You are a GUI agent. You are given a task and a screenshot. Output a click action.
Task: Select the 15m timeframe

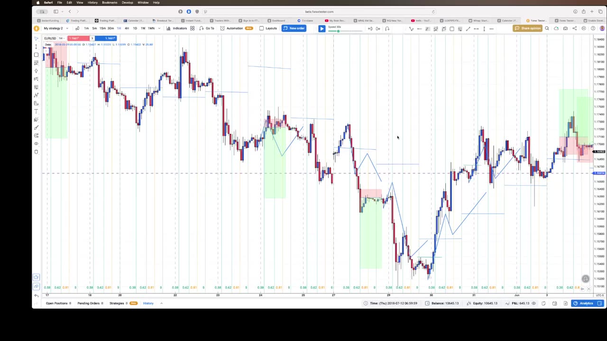coord(102,28)
